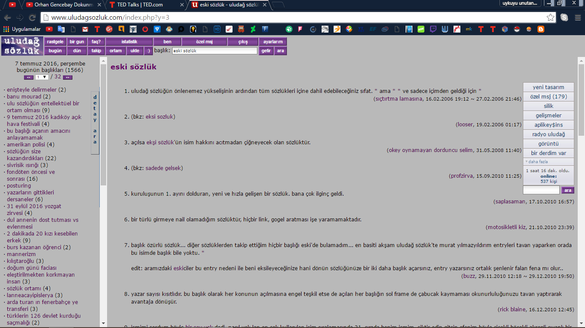Follow the sadede gelsek bkz link

coord(163,168)
